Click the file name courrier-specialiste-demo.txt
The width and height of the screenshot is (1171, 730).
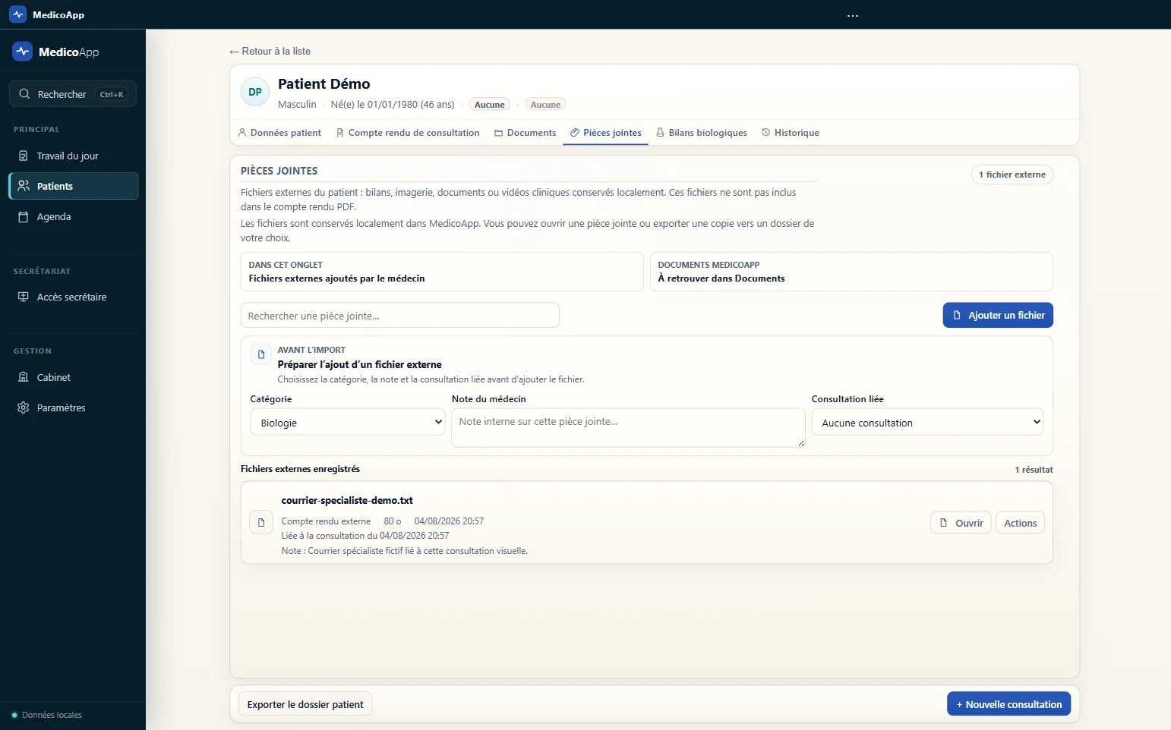(x=347, y=500)
